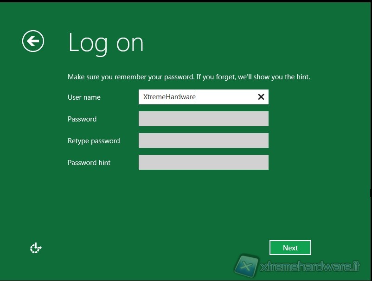Click the "Password hint" label
The width and height of the screenshot is (372, 281).
tap(89, 163)
